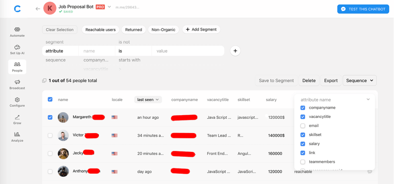
Task: Enable the email attribute checkbox
Action: click(x=303, y=126)
